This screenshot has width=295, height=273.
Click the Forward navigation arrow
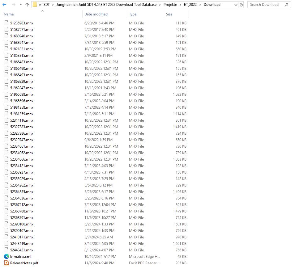click(x=13, y=5)
